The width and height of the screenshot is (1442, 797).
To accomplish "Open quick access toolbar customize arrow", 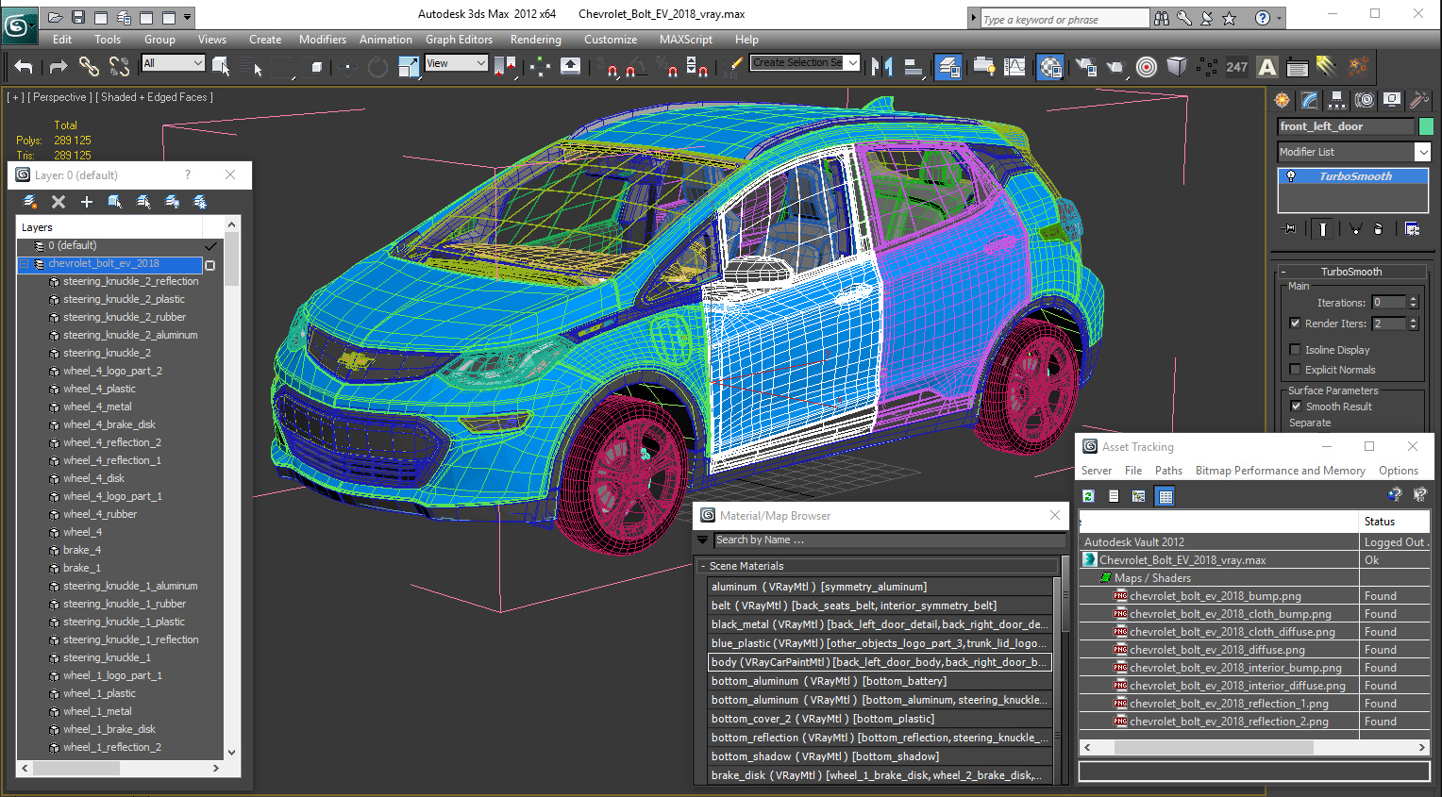I will [x=188, y=17].
